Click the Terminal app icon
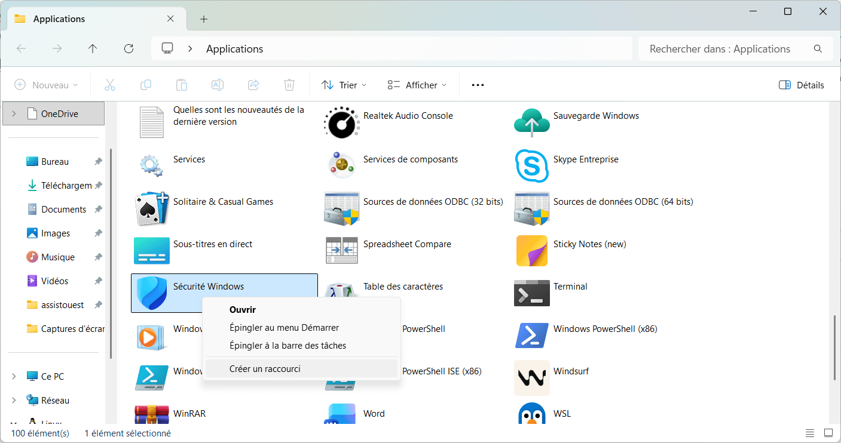 tap(532, 293)
